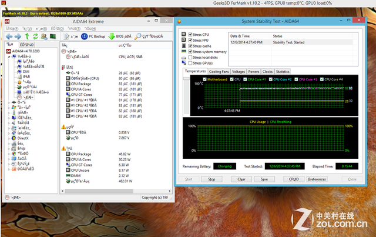Click the green monitor diagnostics toolbar icon
Screen dimensions: 376x237
[53, 36]
